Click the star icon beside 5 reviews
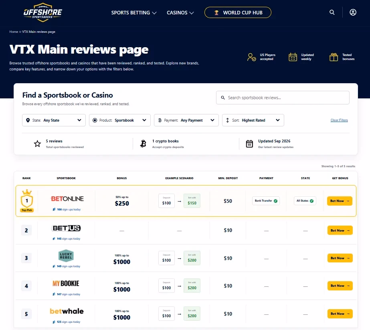The image size is (370, 330). pyautogui.click(x=37, y=144)
